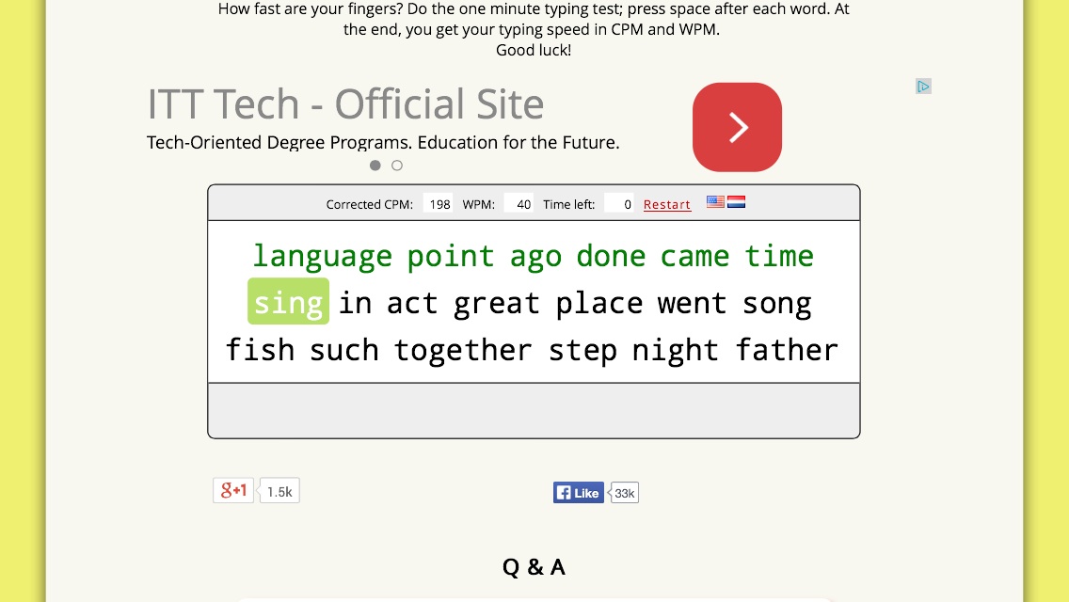This screenshot has width=1069, height=602.
Task: Click the highlighted word sing
Action: (x=288, y=301)
